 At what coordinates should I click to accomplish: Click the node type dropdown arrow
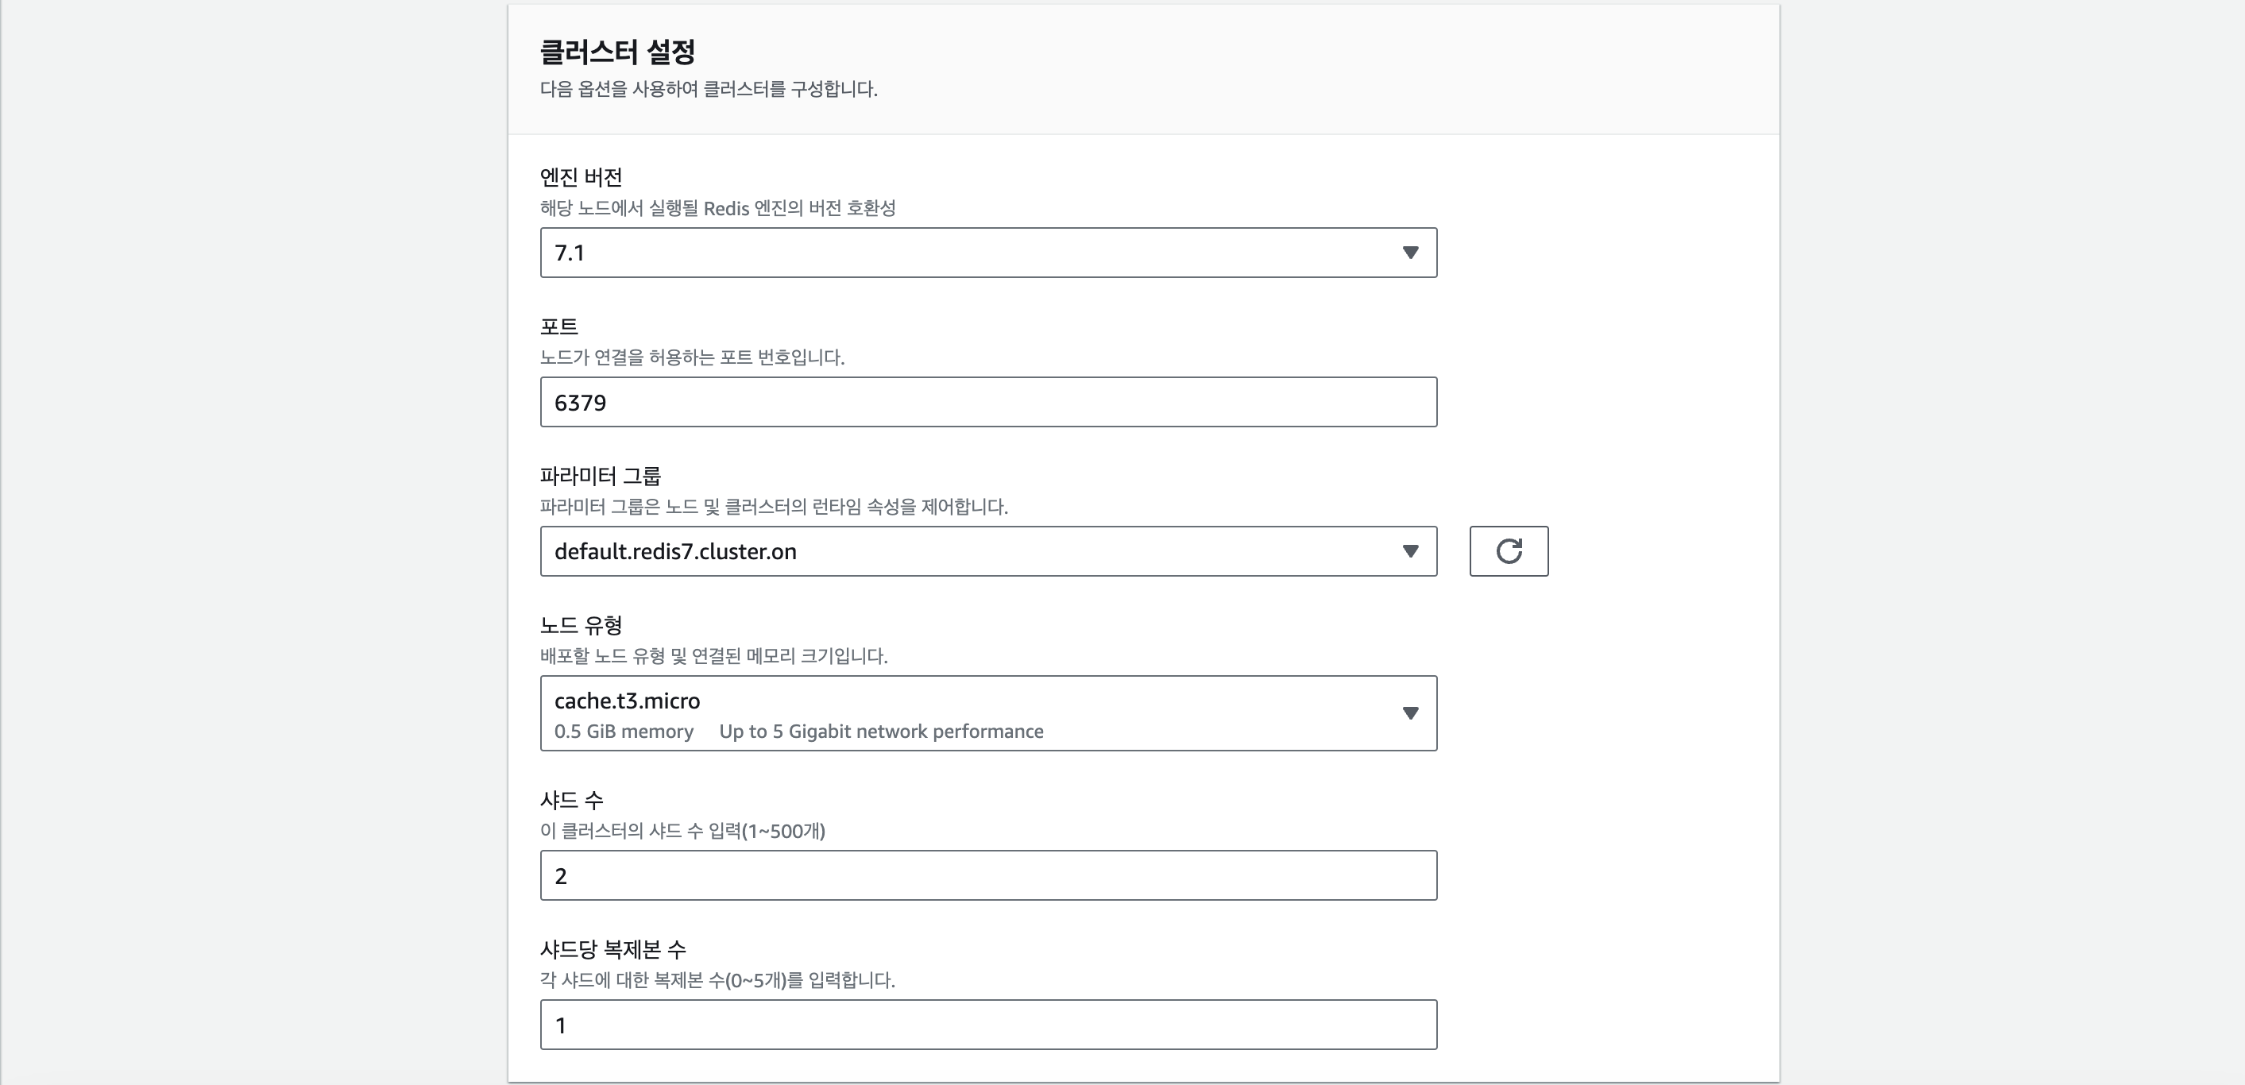[x=1409, y=713]
